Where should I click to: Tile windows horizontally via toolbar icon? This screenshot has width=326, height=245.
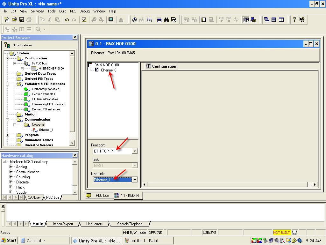point(274,20)
